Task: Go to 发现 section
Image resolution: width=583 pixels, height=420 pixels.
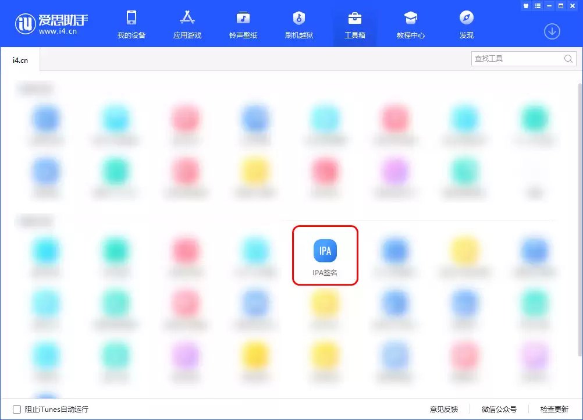Action: tap(466, 24)
